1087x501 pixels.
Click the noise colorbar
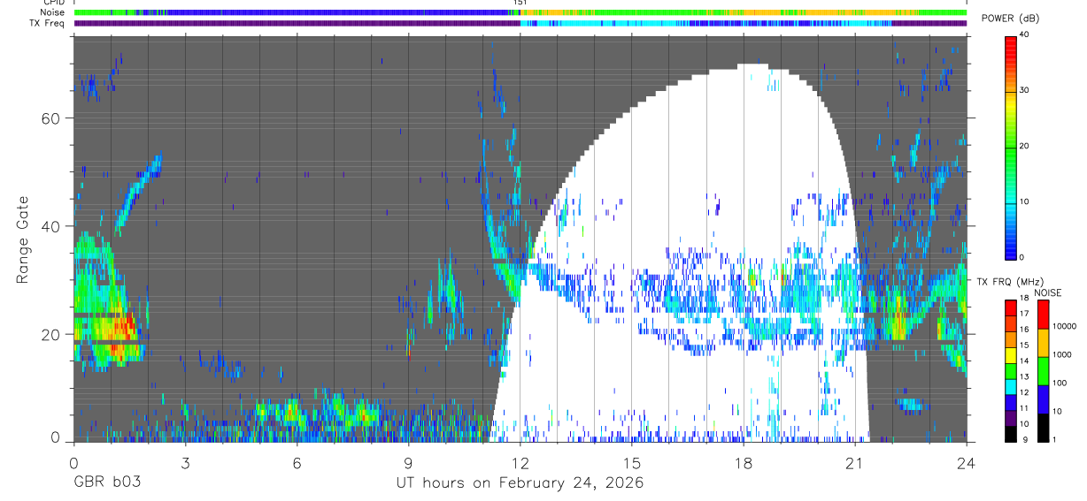tap(1042, 371)
